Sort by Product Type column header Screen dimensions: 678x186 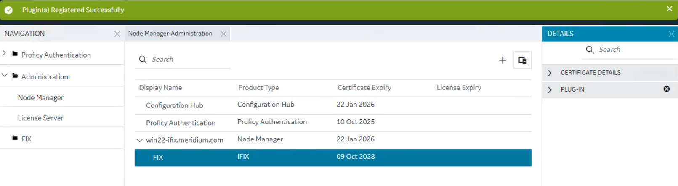[x=258, y=88]
